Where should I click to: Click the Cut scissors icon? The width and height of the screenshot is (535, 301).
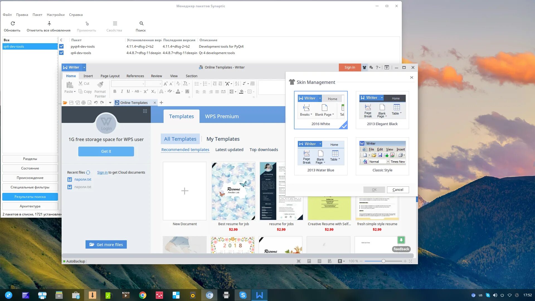81,83
